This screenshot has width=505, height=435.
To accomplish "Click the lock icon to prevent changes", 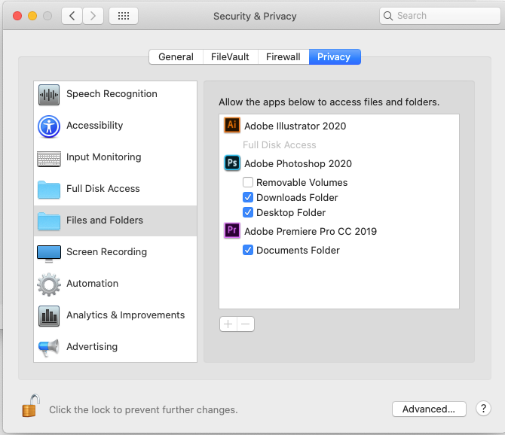I will pyautogui.click(x=31, y=406).
